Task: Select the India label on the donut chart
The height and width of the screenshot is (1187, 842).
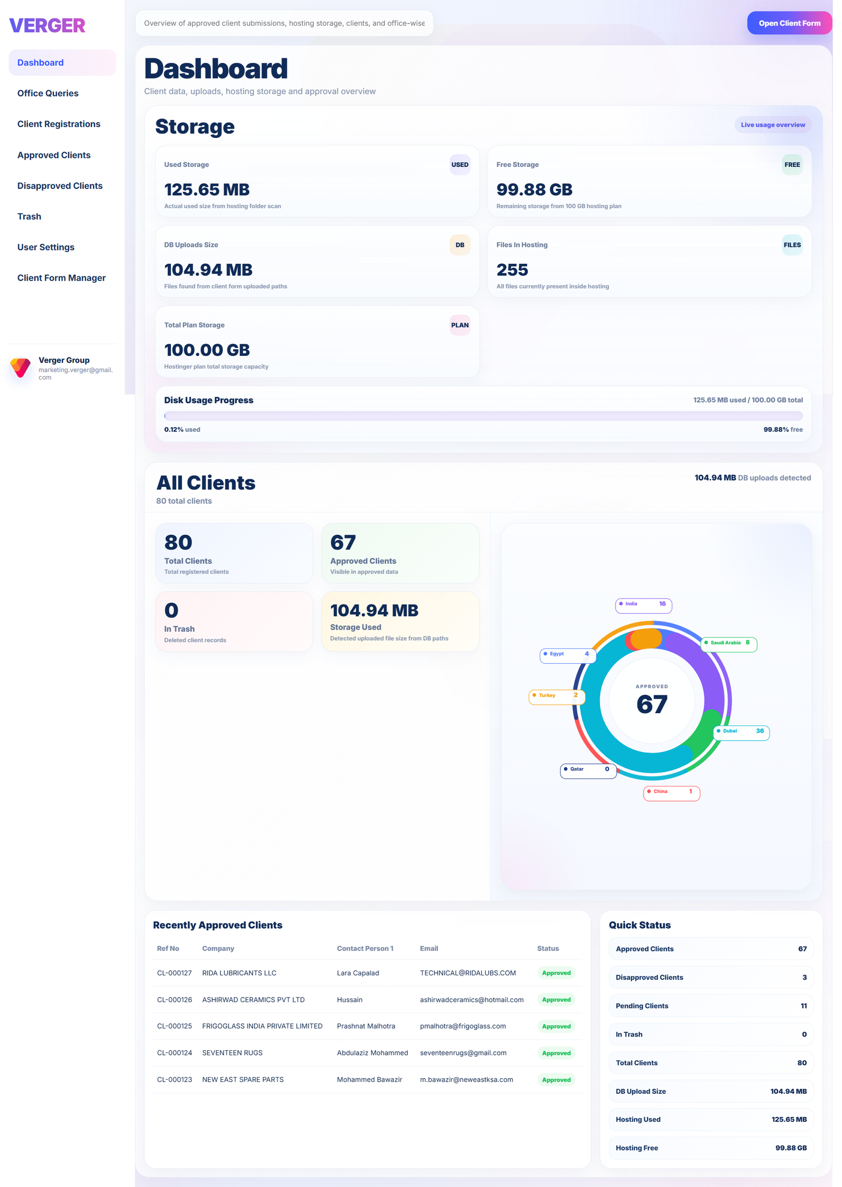Action: tap(643, 605)
